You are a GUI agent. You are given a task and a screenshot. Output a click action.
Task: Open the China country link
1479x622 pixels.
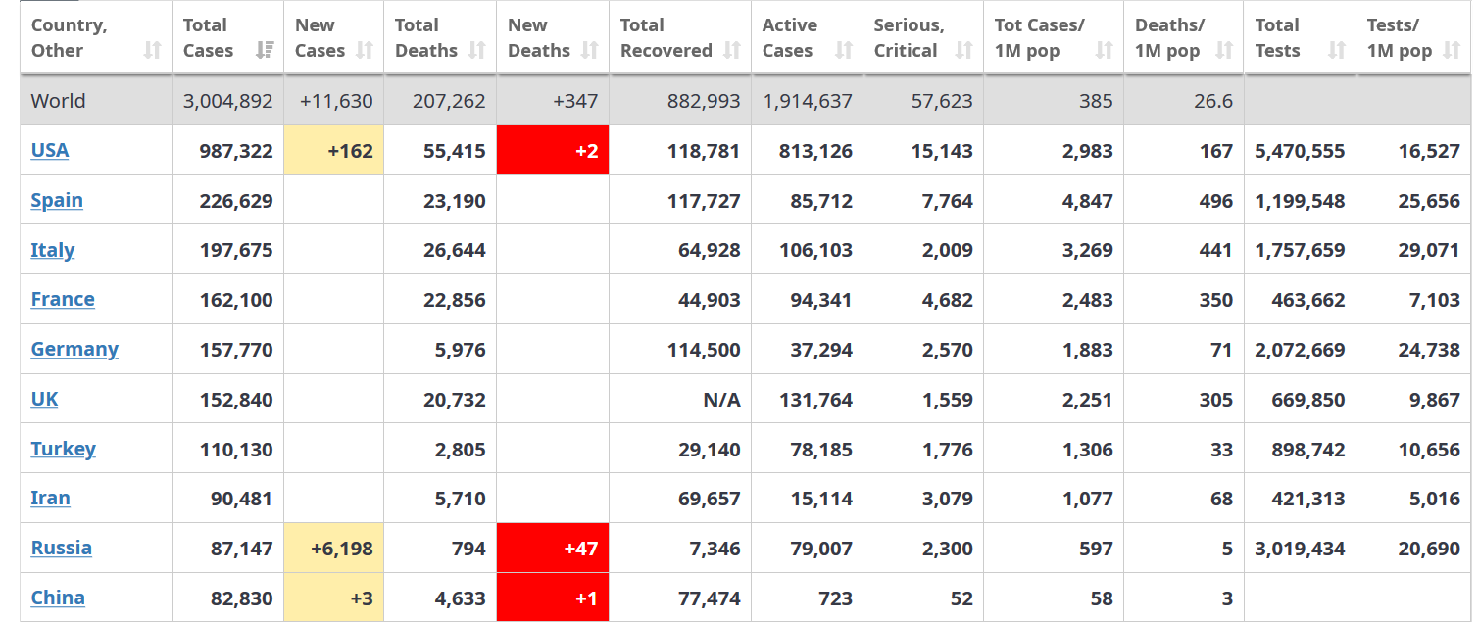point(58,598)
